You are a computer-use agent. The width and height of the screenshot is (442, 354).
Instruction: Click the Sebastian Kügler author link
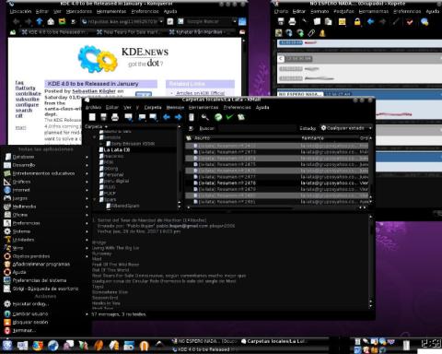tap(94, 91)
